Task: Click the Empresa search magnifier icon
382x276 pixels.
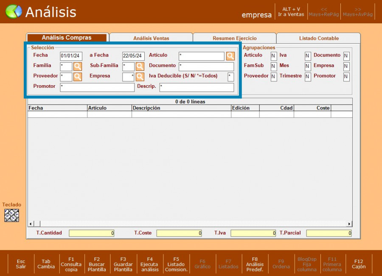Action: click(x=140, y=77)
